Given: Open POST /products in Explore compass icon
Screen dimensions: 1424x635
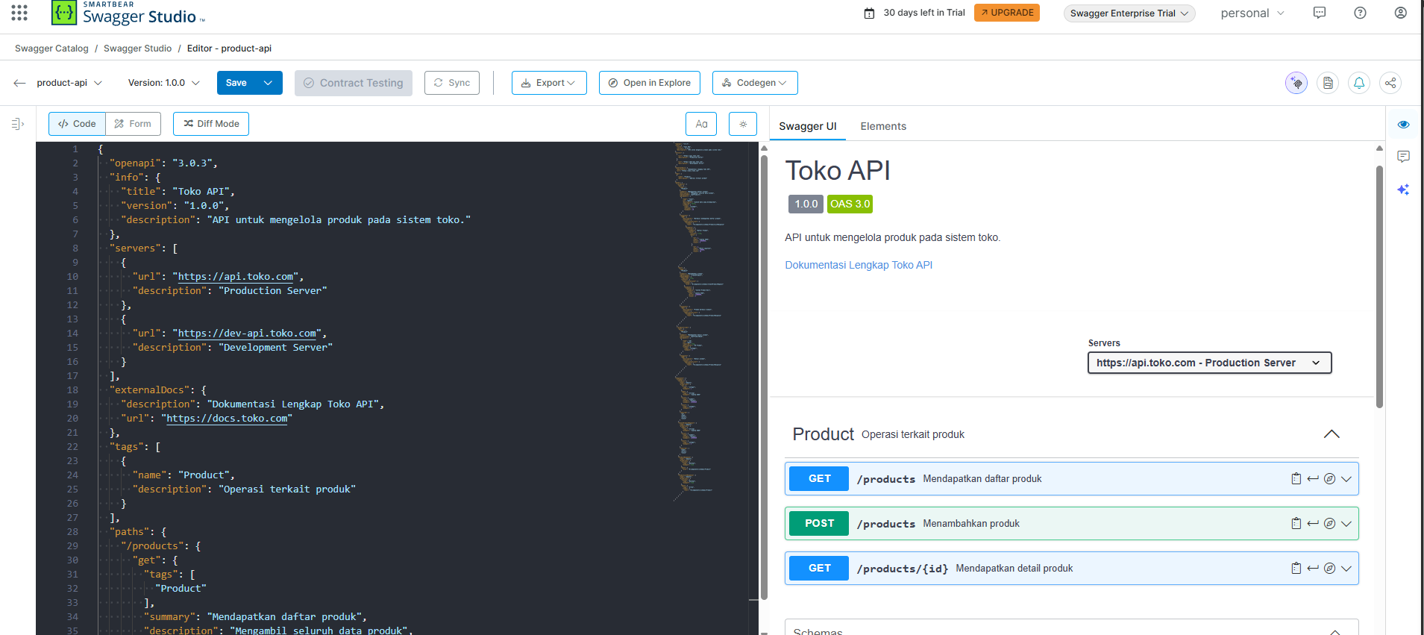Looking at the screenshot, I should [1329, 524].
